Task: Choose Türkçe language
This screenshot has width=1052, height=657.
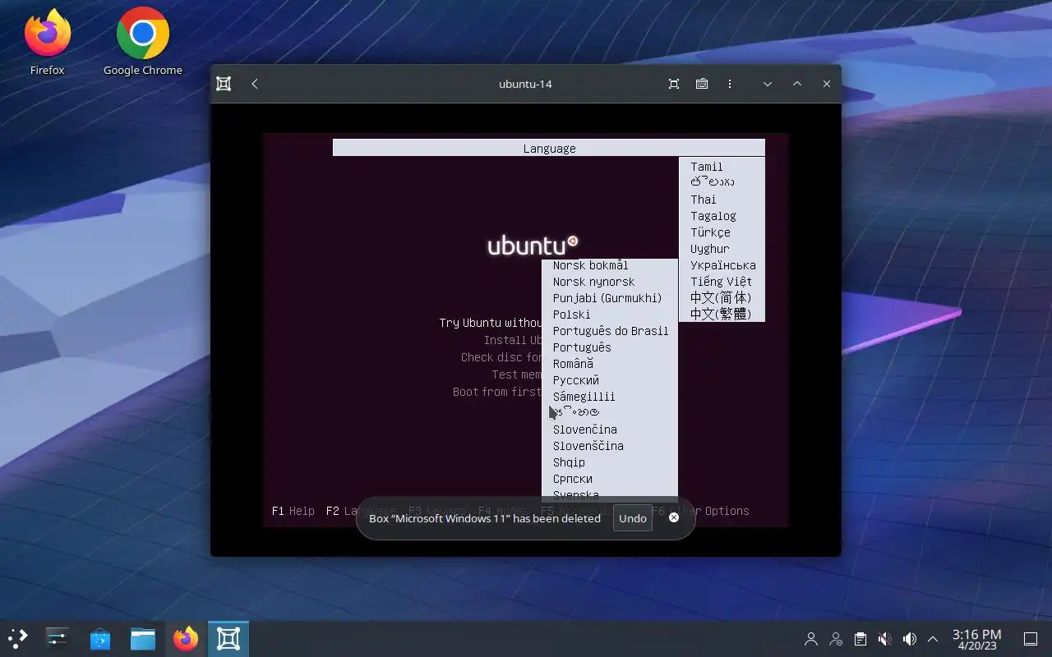Action: 710,232
